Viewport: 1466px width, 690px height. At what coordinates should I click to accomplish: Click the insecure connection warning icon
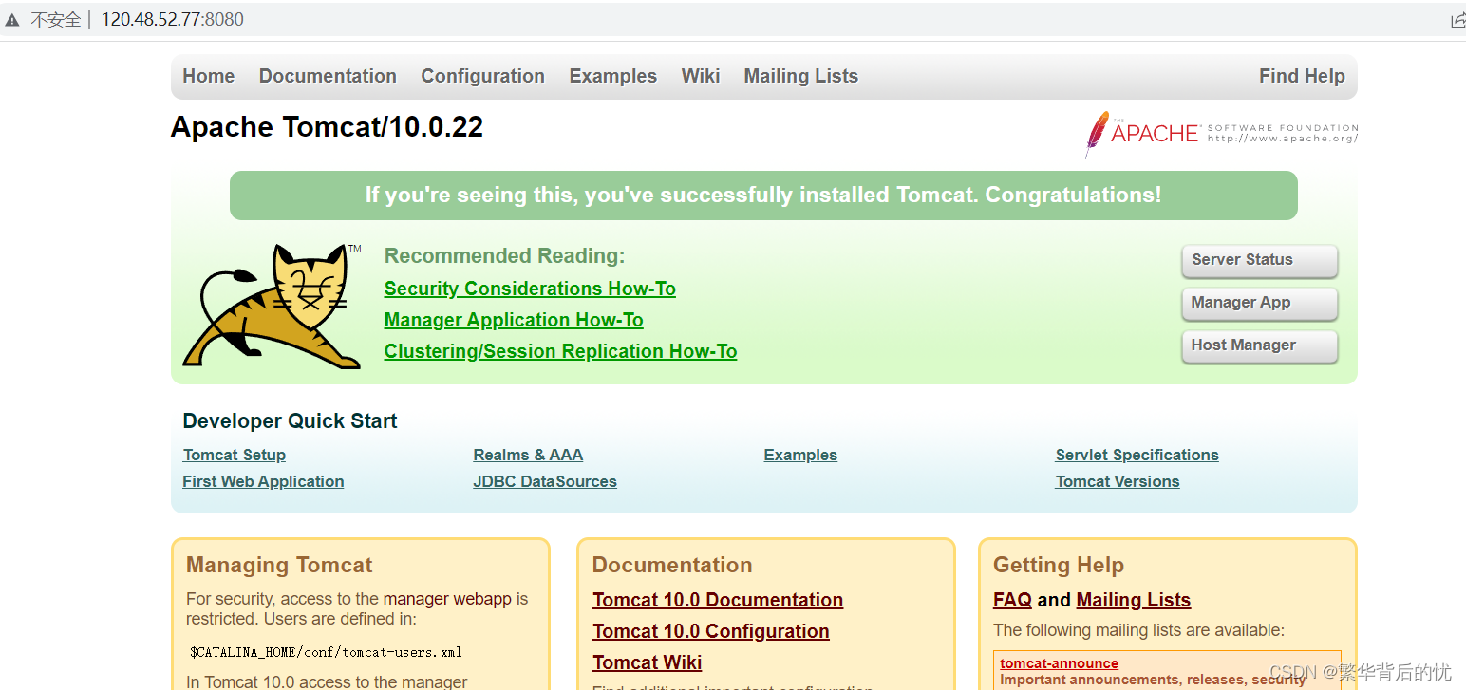click(12, 20)
